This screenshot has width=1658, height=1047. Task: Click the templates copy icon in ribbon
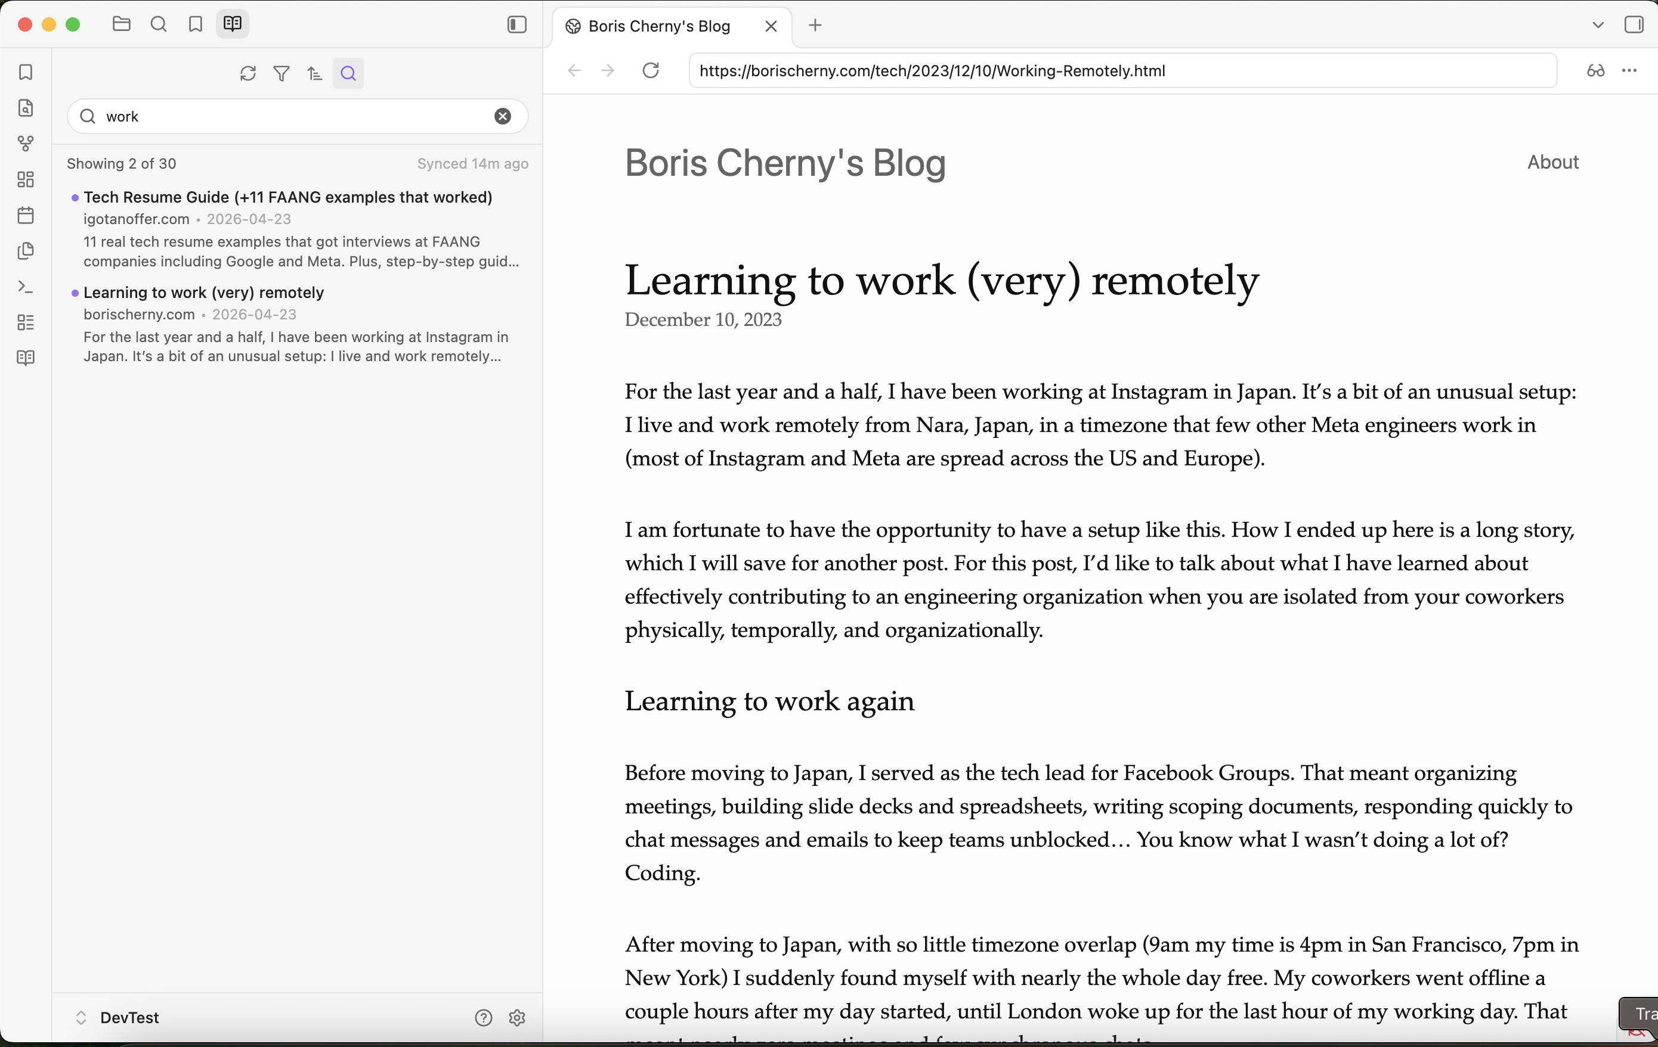click(26, 251)
